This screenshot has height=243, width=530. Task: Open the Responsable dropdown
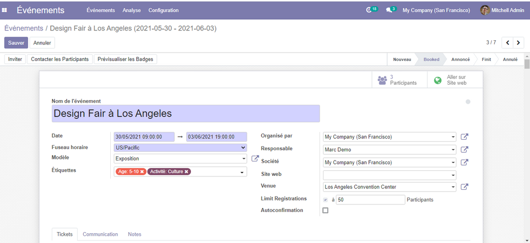pos(453,150)
